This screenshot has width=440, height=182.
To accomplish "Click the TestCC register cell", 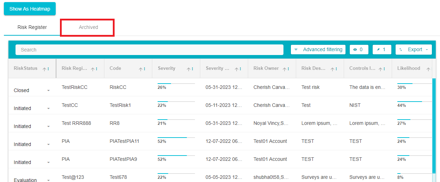I will (x=70, y=105).
